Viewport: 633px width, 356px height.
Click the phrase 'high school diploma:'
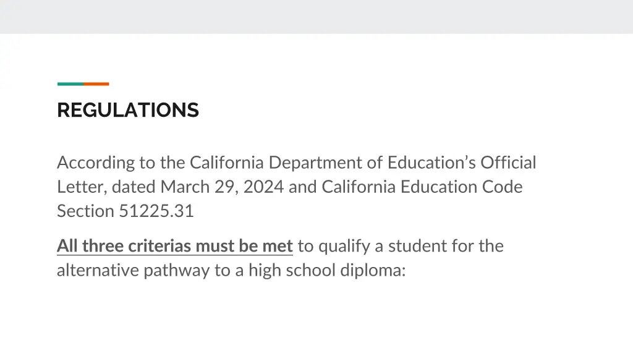[327, 271]
